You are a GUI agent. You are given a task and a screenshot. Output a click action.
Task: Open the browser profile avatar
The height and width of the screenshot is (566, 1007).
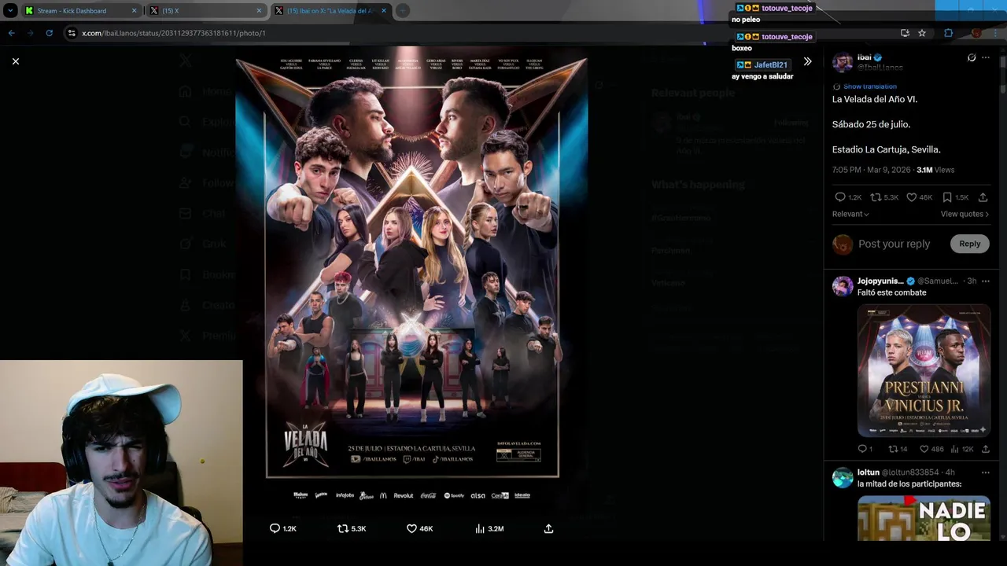coord(976,33)
